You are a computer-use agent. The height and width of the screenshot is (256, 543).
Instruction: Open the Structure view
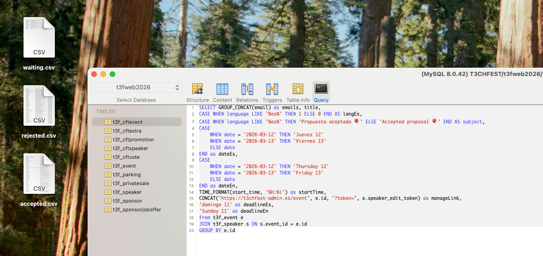197,92
